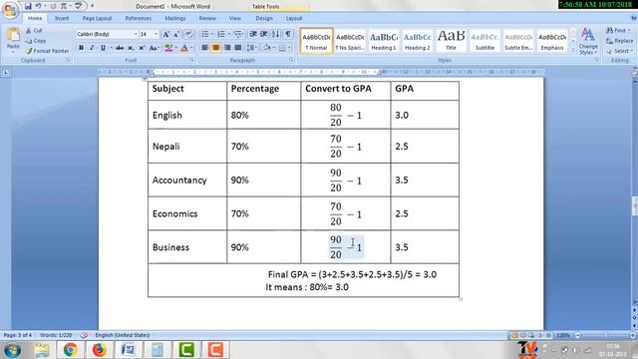Open Google Chrome from taskbar

(70, 350)
